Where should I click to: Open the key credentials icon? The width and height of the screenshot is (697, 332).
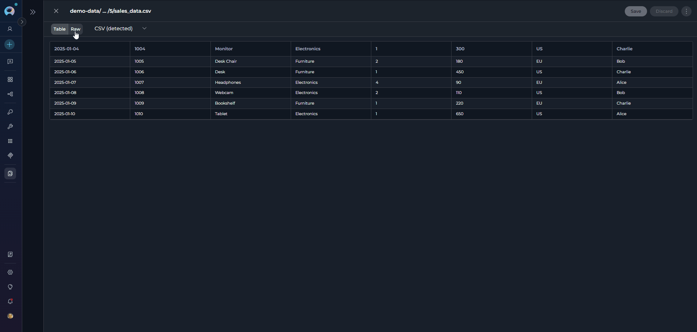(x=10, y=112)
